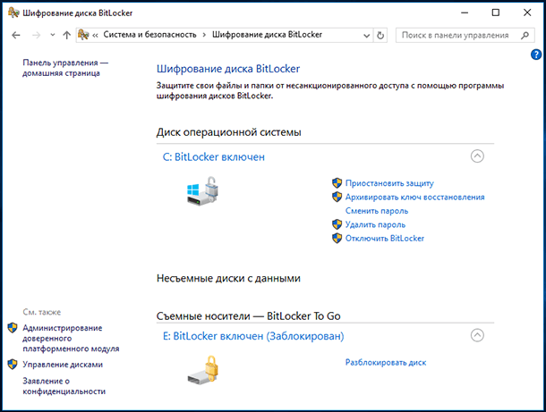Click the title bar BitLocker window icon
The width and height of the screenshot is (546, 412).
13,13
